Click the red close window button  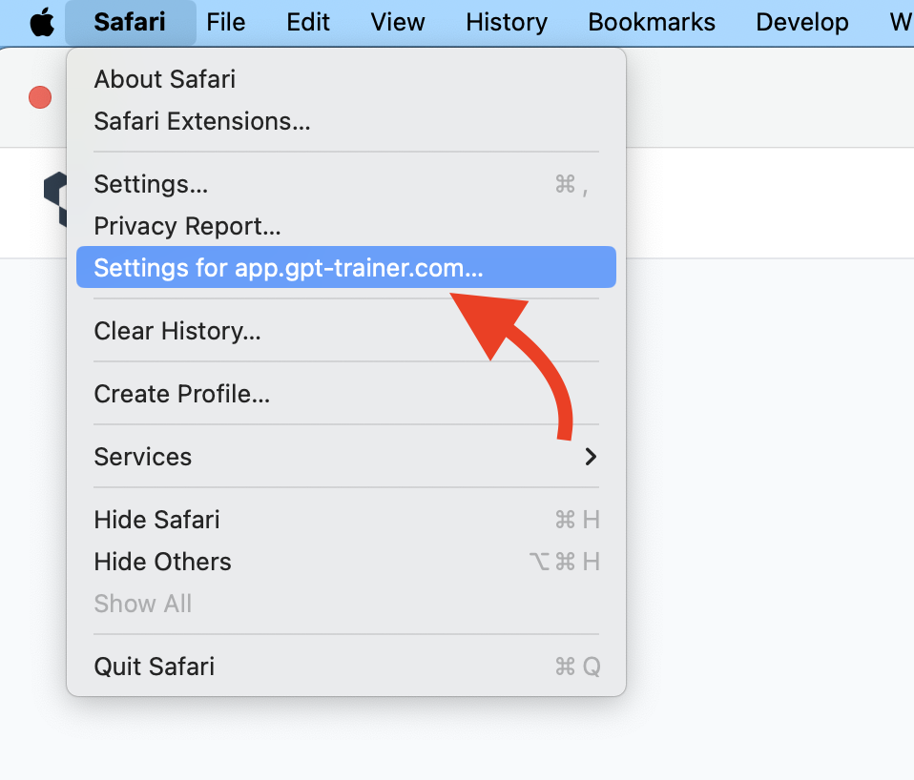(40, 97)
